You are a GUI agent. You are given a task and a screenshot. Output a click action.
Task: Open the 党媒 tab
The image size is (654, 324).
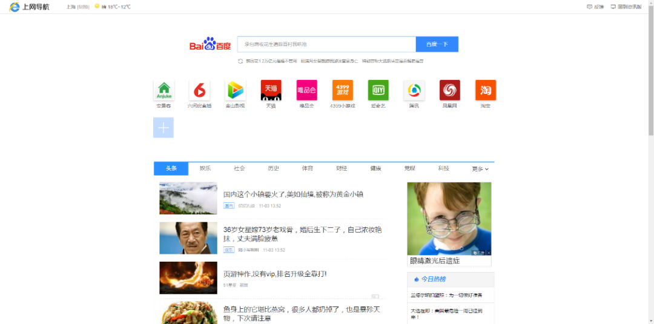pyautogui.click(x=409, y=168)
